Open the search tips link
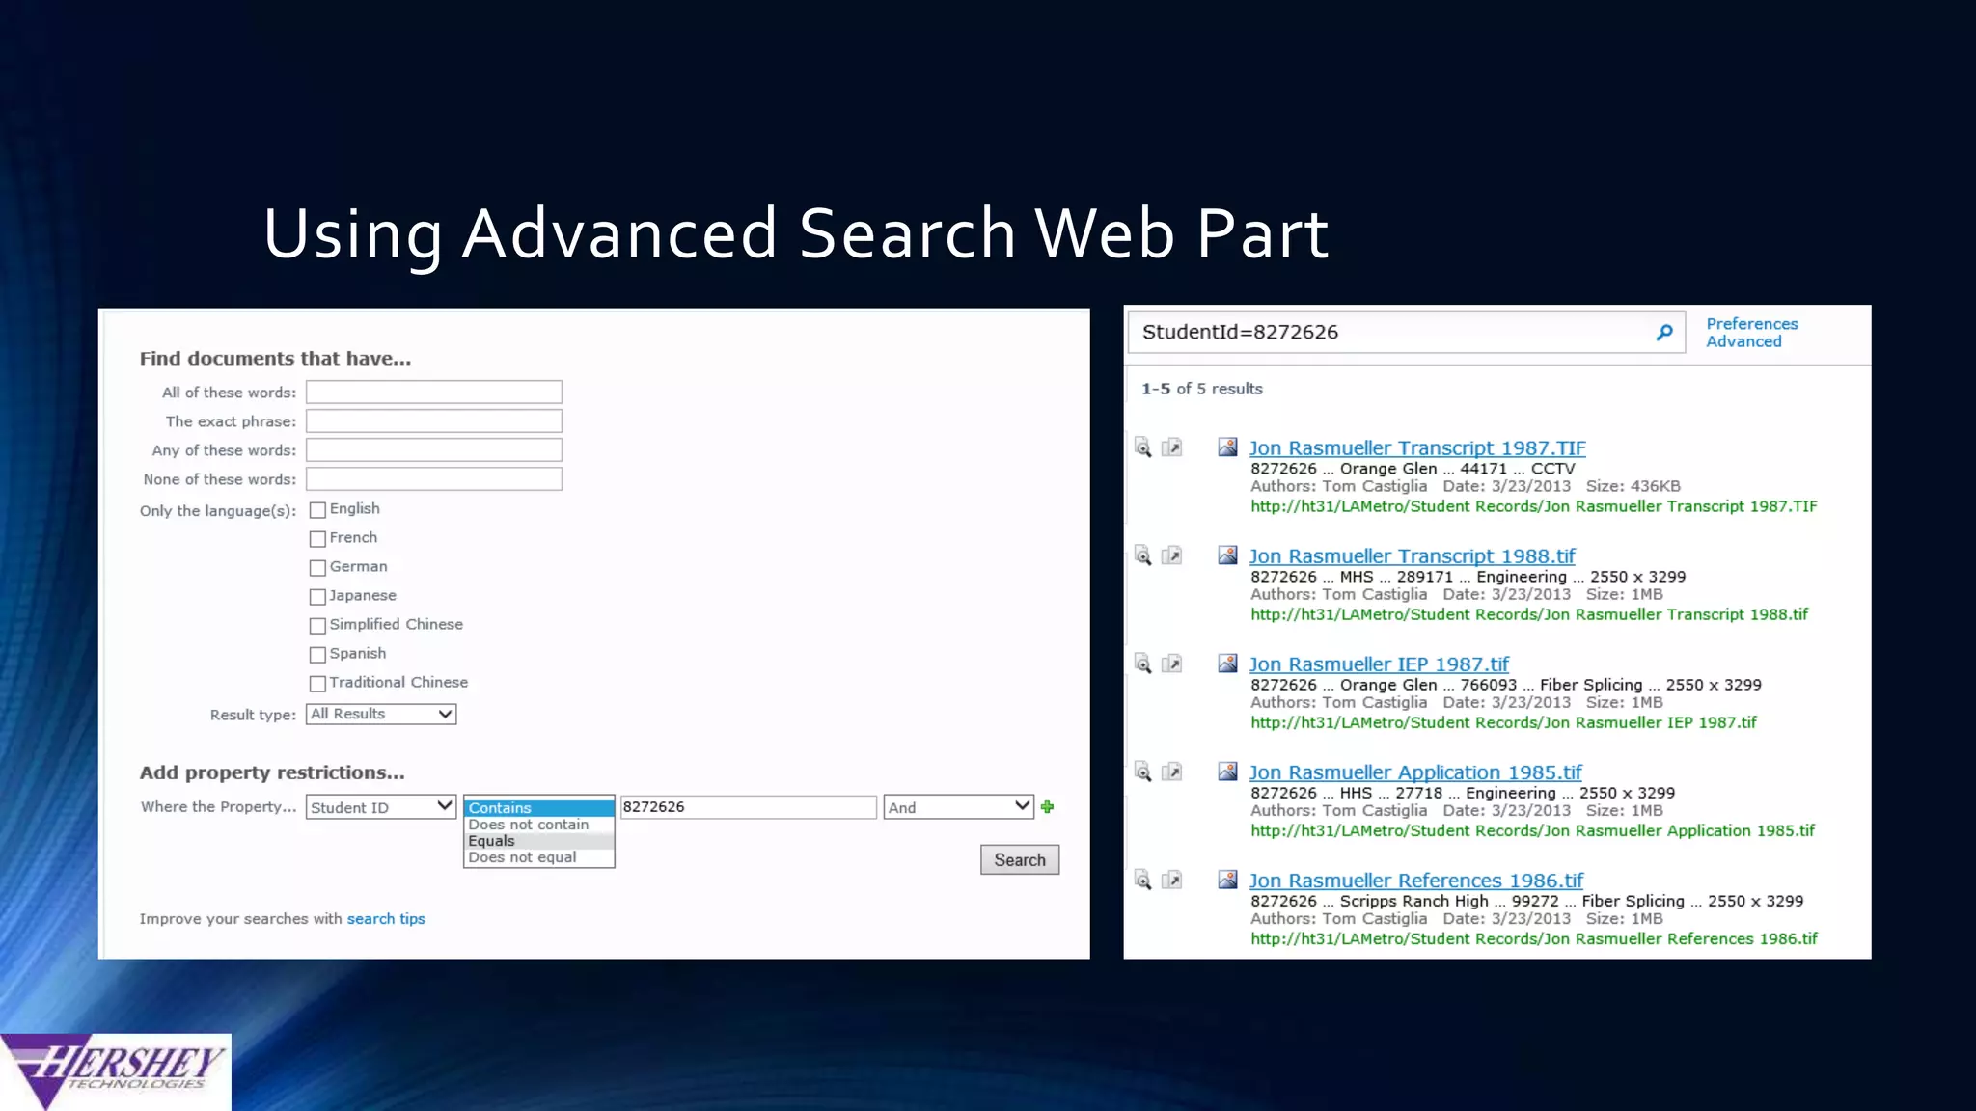 pos(386,919)
